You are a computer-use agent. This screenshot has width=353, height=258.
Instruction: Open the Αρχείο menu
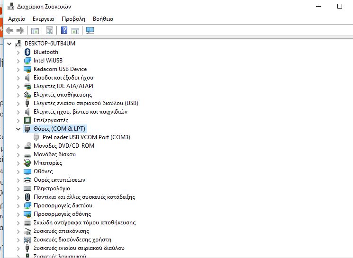[x=17, y=19]
